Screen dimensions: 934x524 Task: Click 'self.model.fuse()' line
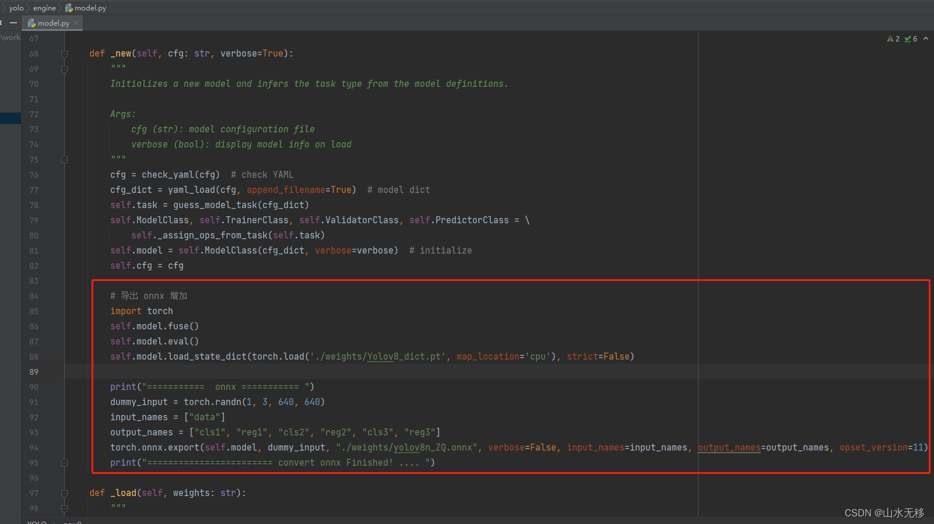(x=155, y=326)
